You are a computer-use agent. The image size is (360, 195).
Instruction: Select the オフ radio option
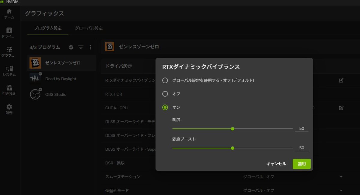tap(165, 94)
